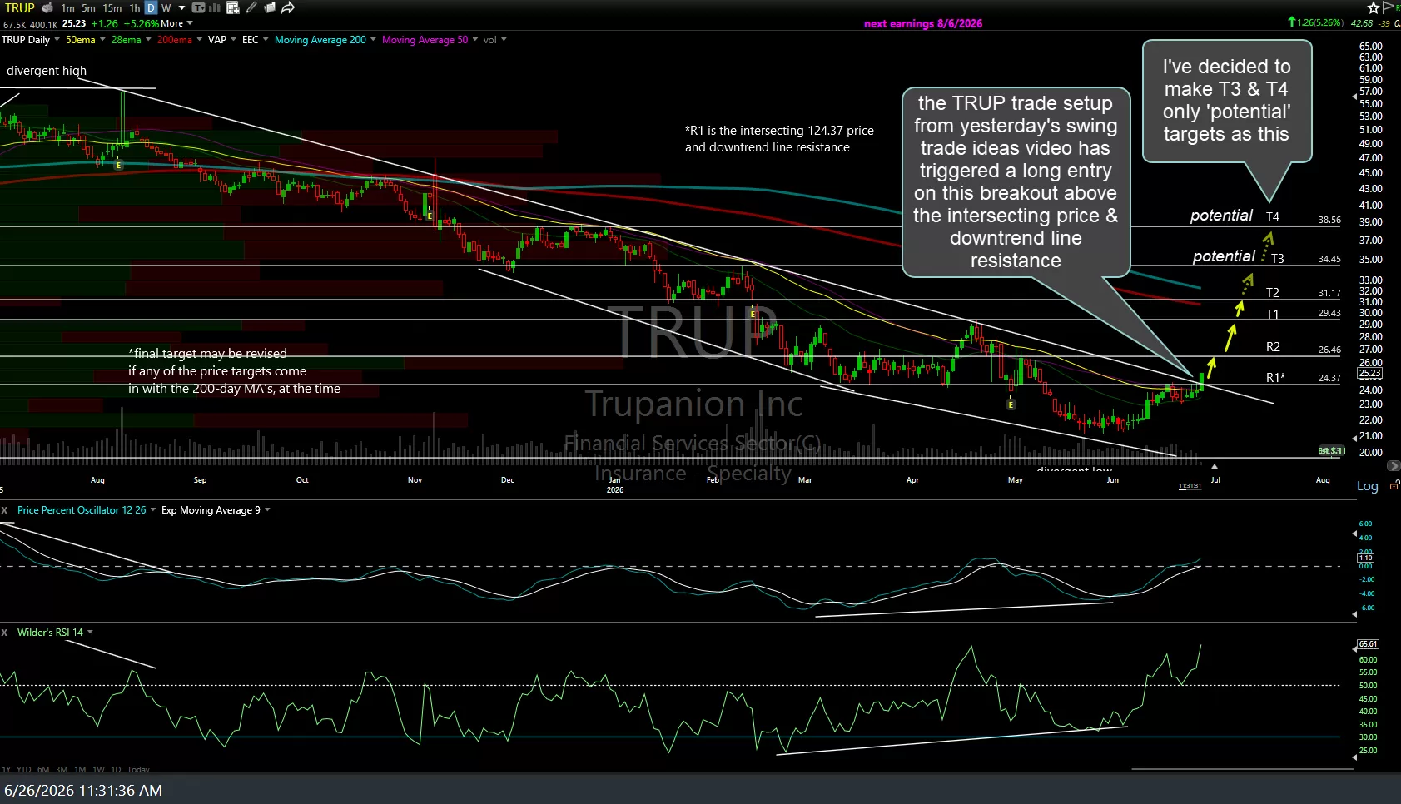The height and width of the screenshot is (804, 1401).
Task: Set chart range to 6M
Action: pyautogui.click(x=43, y=769)
